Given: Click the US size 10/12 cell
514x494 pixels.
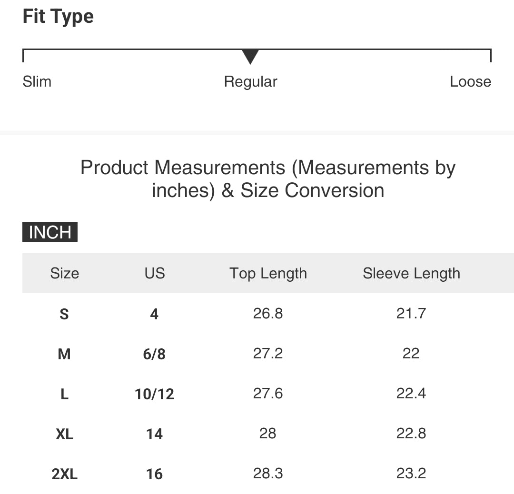Looking at the screenshot, I should coord(154,394).
